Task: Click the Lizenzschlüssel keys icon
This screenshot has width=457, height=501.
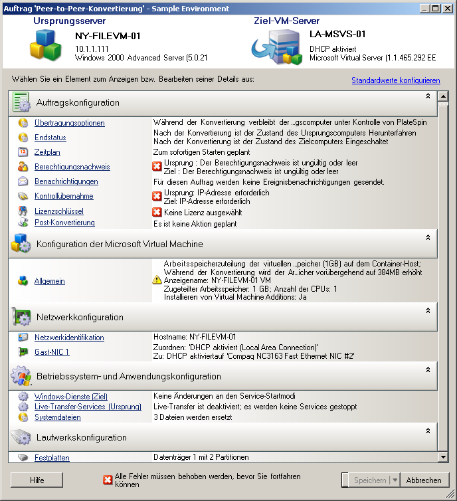Action: [23, 211]
